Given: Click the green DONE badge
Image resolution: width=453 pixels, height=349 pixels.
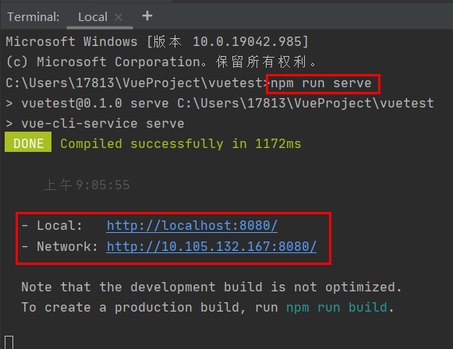Looking at the screenshot, I should [28, 142].
